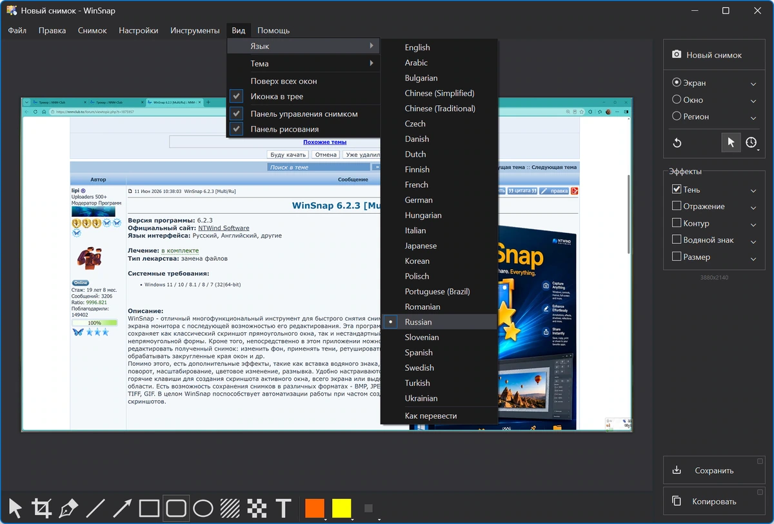This screenshot has height=524, width=774.
Task: Select the Hatch fill tool
Action: pos(230,509)
